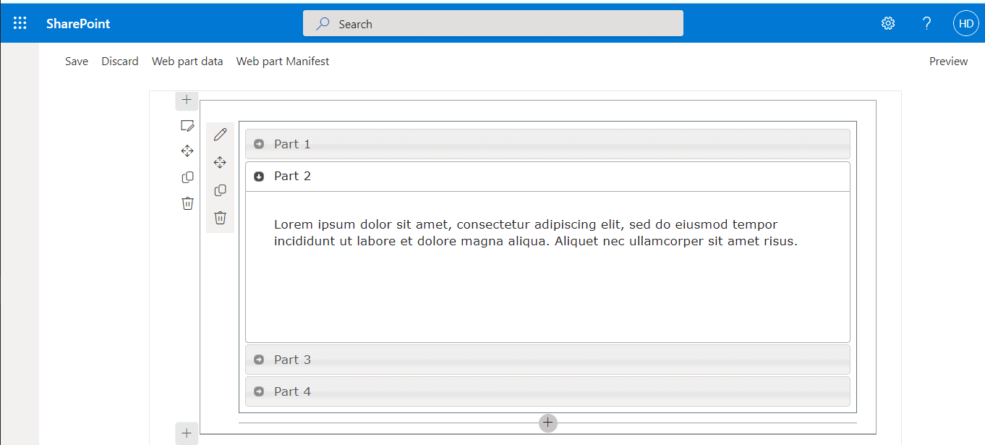Click the plus icon above the canvas
The image size is (985, 445).
[x=187, y=101]
